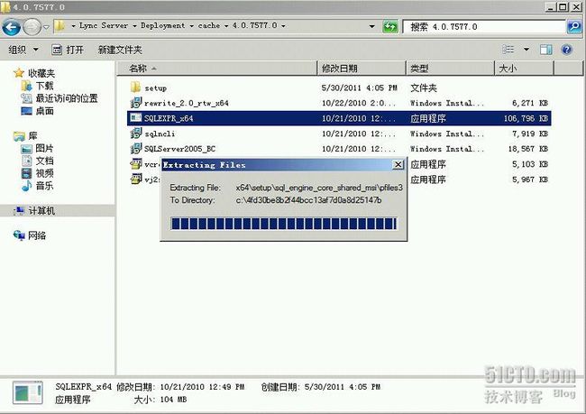Click the search box for 4.0.7577.0
Screen dimensions: 586x414
(x=484, y=27)
